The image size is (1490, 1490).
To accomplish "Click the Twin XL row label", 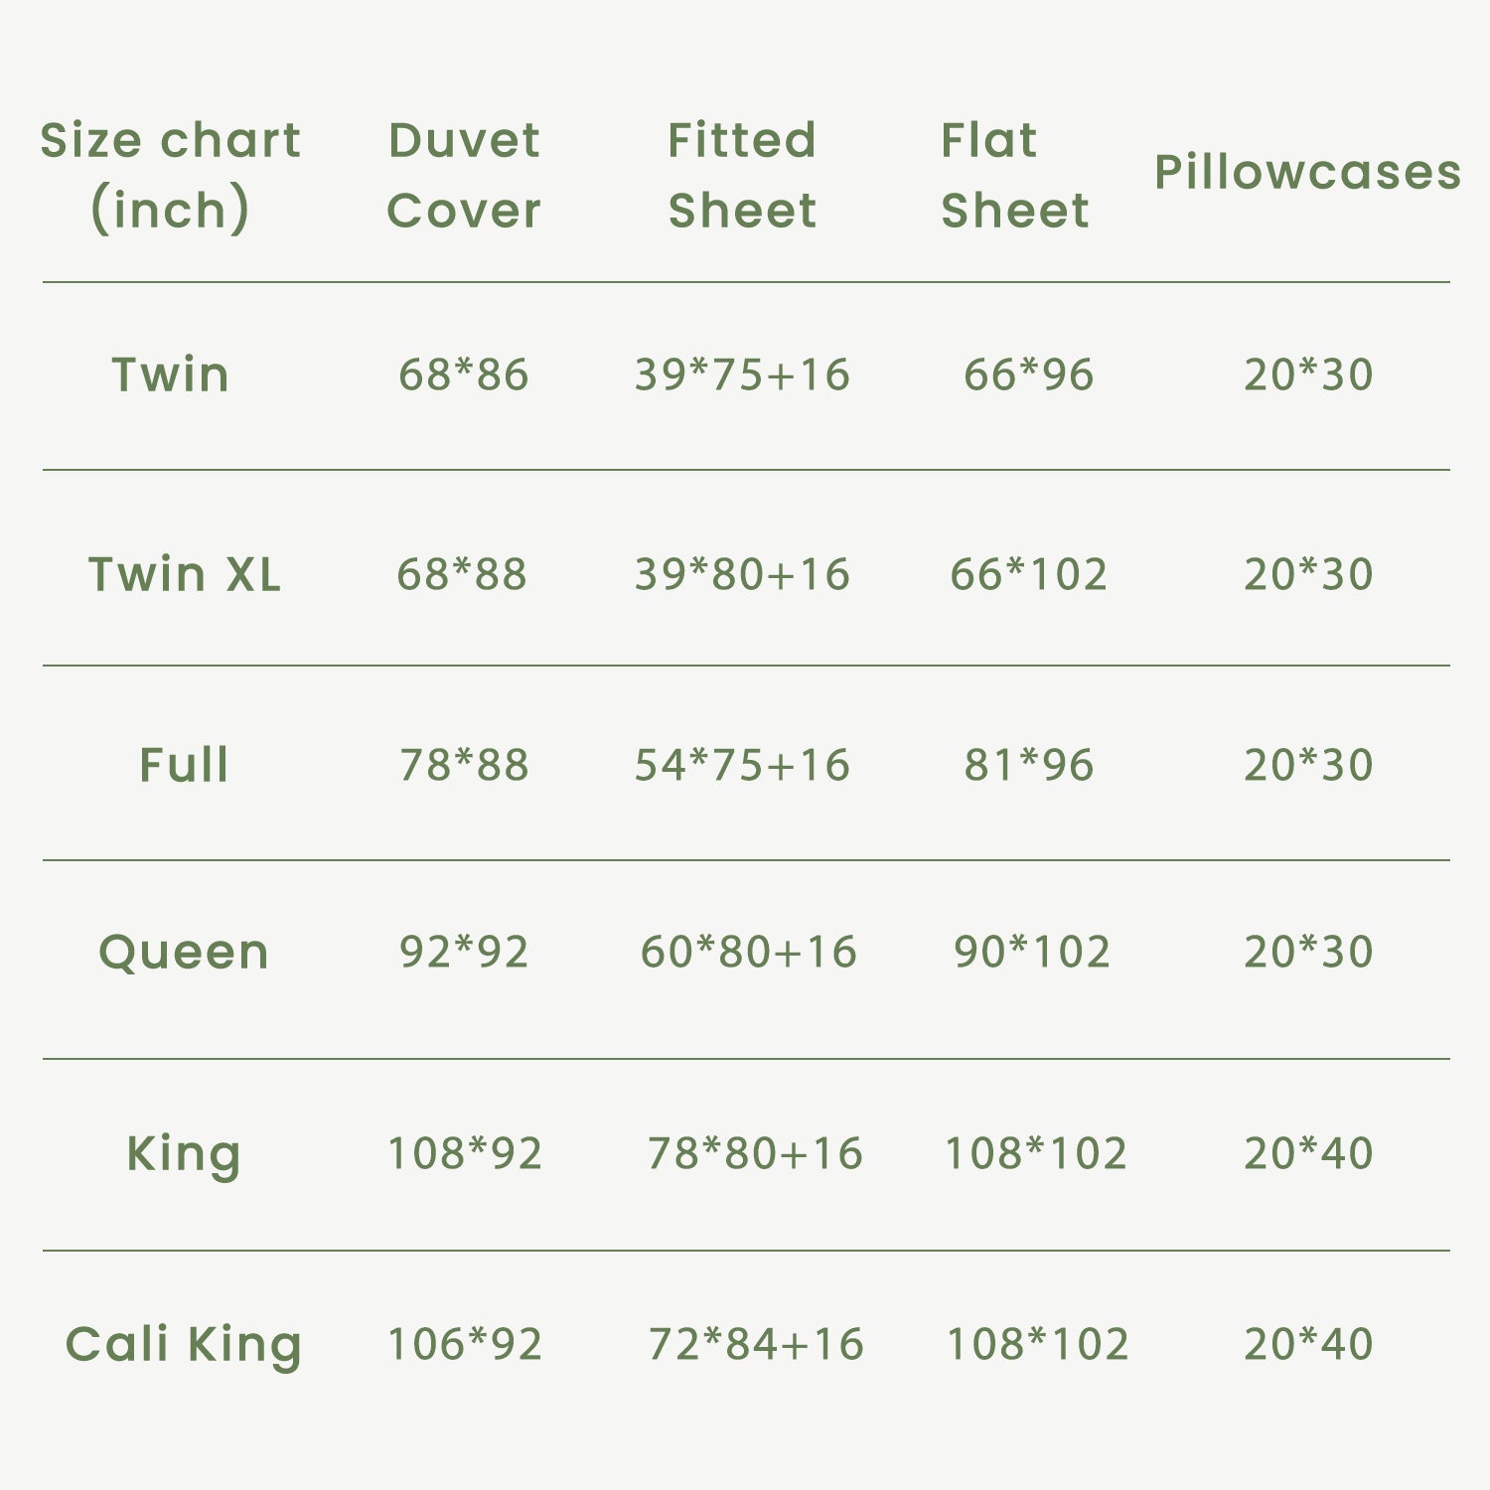I will 184,574.
